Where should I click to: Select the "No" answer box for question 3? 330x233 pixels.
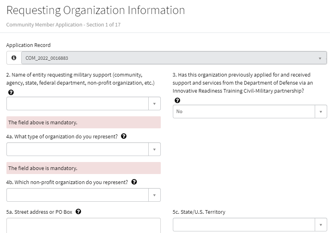[x=244, y=111]
